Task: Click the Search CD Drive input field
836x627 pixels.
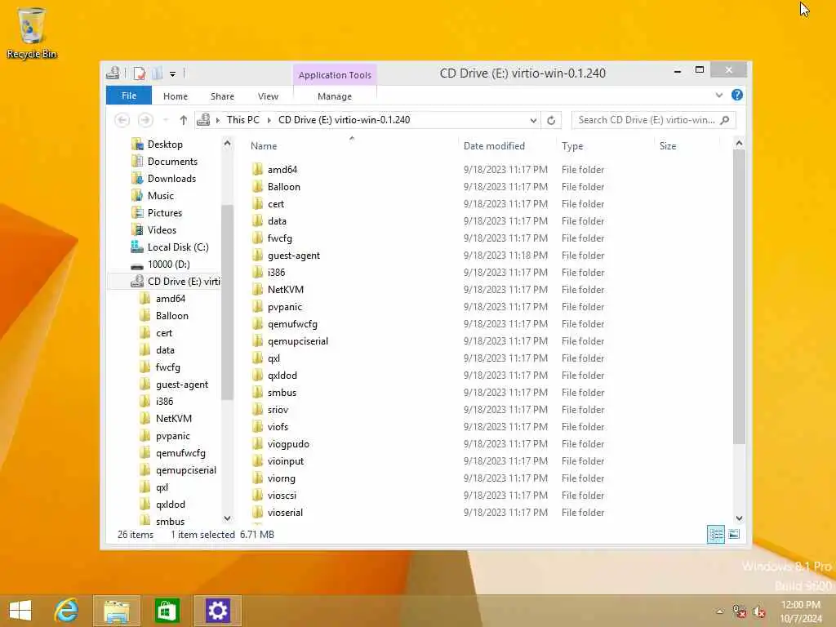Action: [x=646, y=120]
